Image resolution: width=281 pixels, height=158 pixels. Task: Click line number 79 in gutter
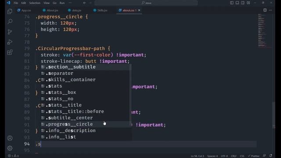click(27, 49)
